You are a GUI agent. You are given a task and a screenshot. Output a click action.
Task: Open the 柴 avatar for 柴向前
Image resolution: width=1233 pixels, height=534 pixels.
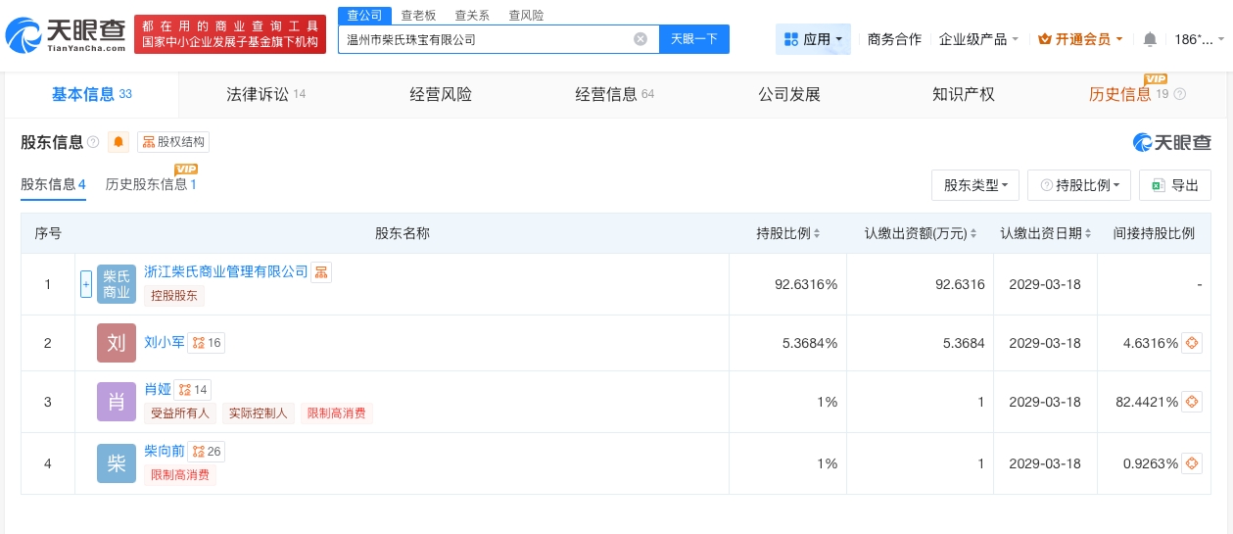tap(117, 463)
